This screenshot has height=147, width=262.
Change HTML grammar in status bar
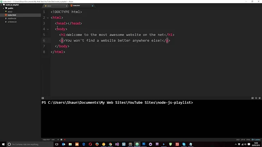click(248, 140)
